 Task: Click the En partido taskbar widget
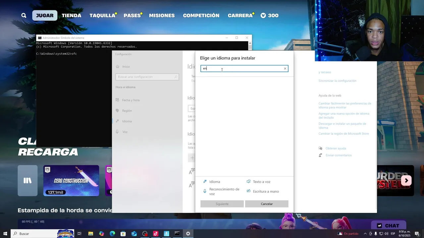click(348, 234)
